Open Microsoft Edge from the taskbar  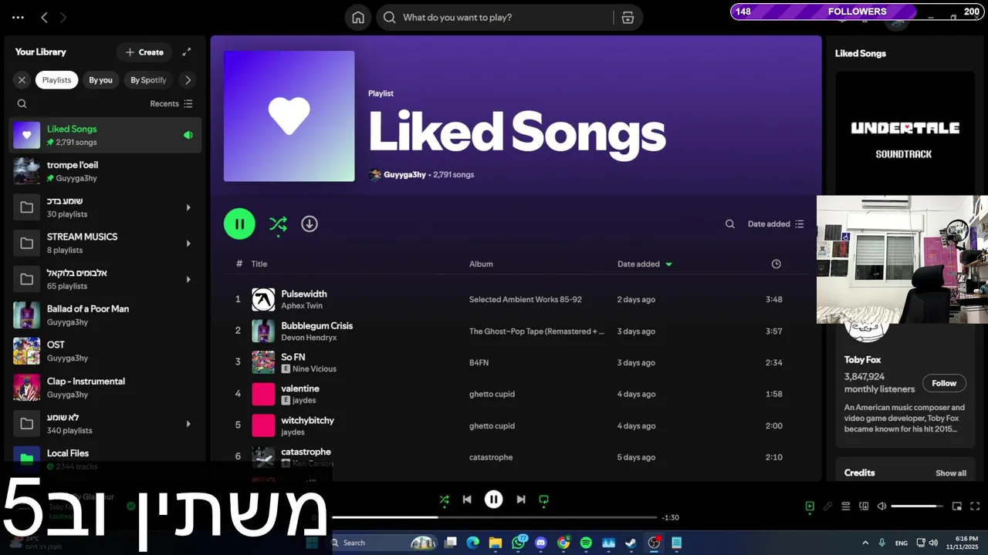473,543
